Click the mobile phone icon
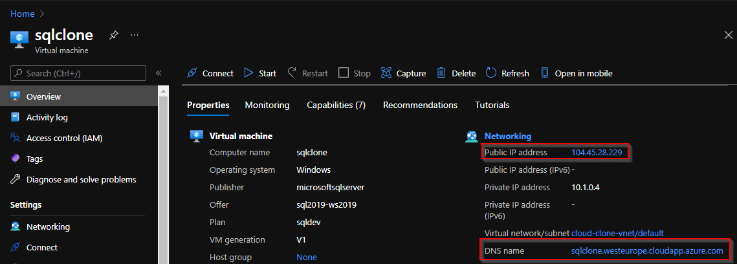This screenshot has width=737, height=264. pos(545,73)
